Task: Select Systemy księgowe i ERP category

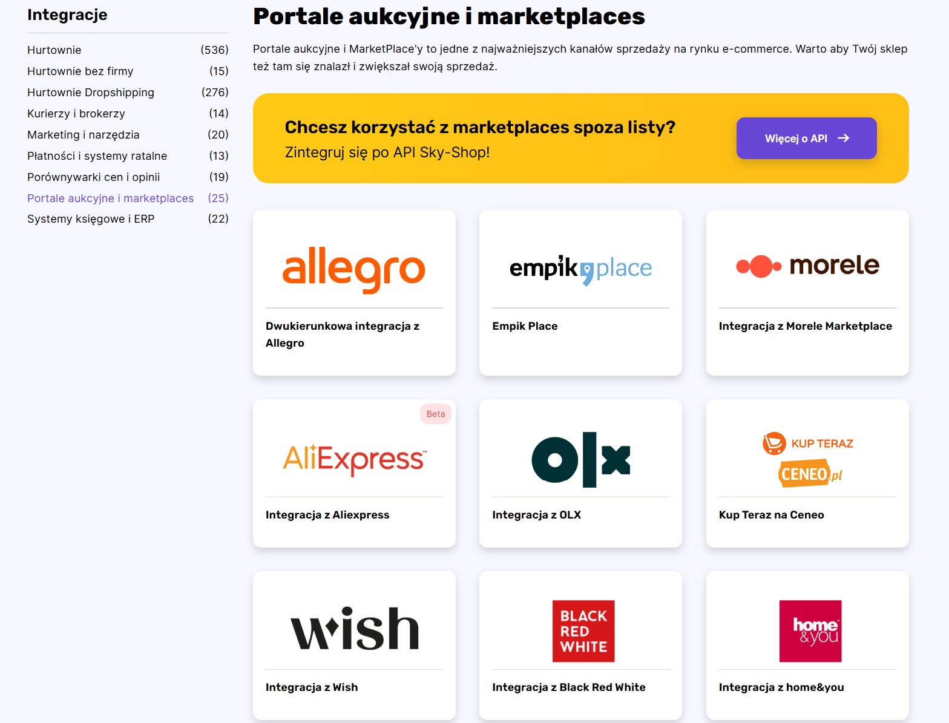Action: click(x=91, y=219)
